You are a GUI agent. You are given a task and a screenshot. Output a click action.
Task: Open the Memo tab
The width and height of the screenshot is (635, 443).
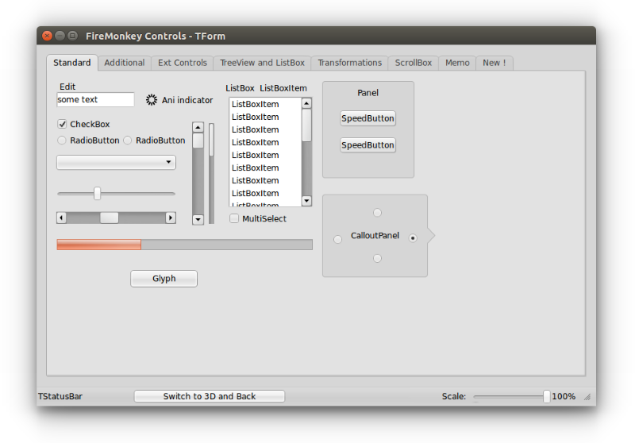point(457,63)
